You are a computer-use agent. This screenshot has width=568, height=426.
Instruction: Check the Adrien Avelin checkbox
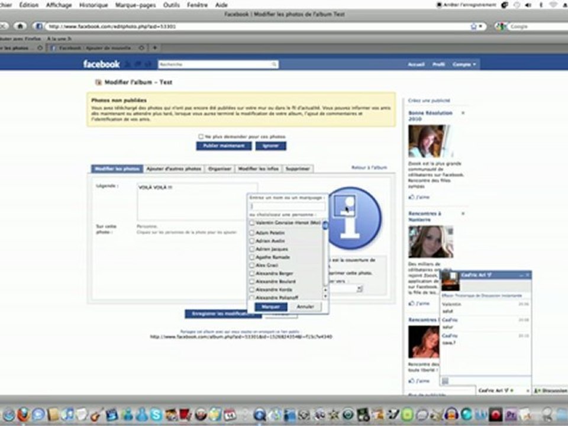pos(252,241)
